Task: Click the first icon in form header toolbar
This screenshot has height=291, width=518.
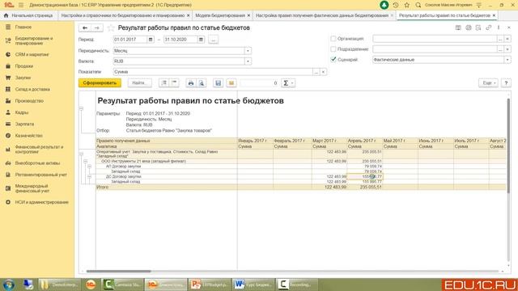Action: [458, 27]
